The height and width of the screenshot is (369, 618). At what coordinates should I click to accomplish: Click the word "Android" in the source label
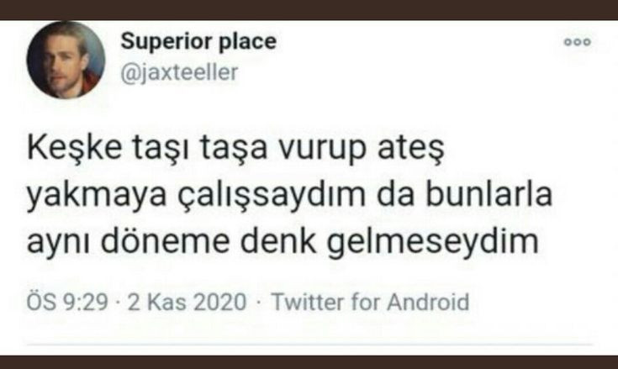[x=428, y=302]
